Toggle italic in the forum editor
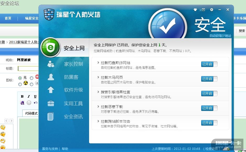Viewport: 246px width, 152px height. [x=29, y=96]
